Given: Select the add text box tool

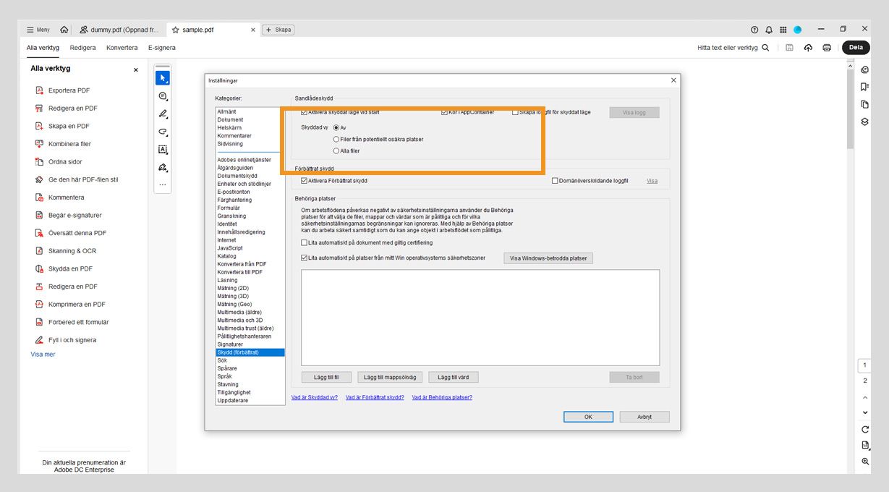Looking at the screenshot, I should [x=163, y=150].
